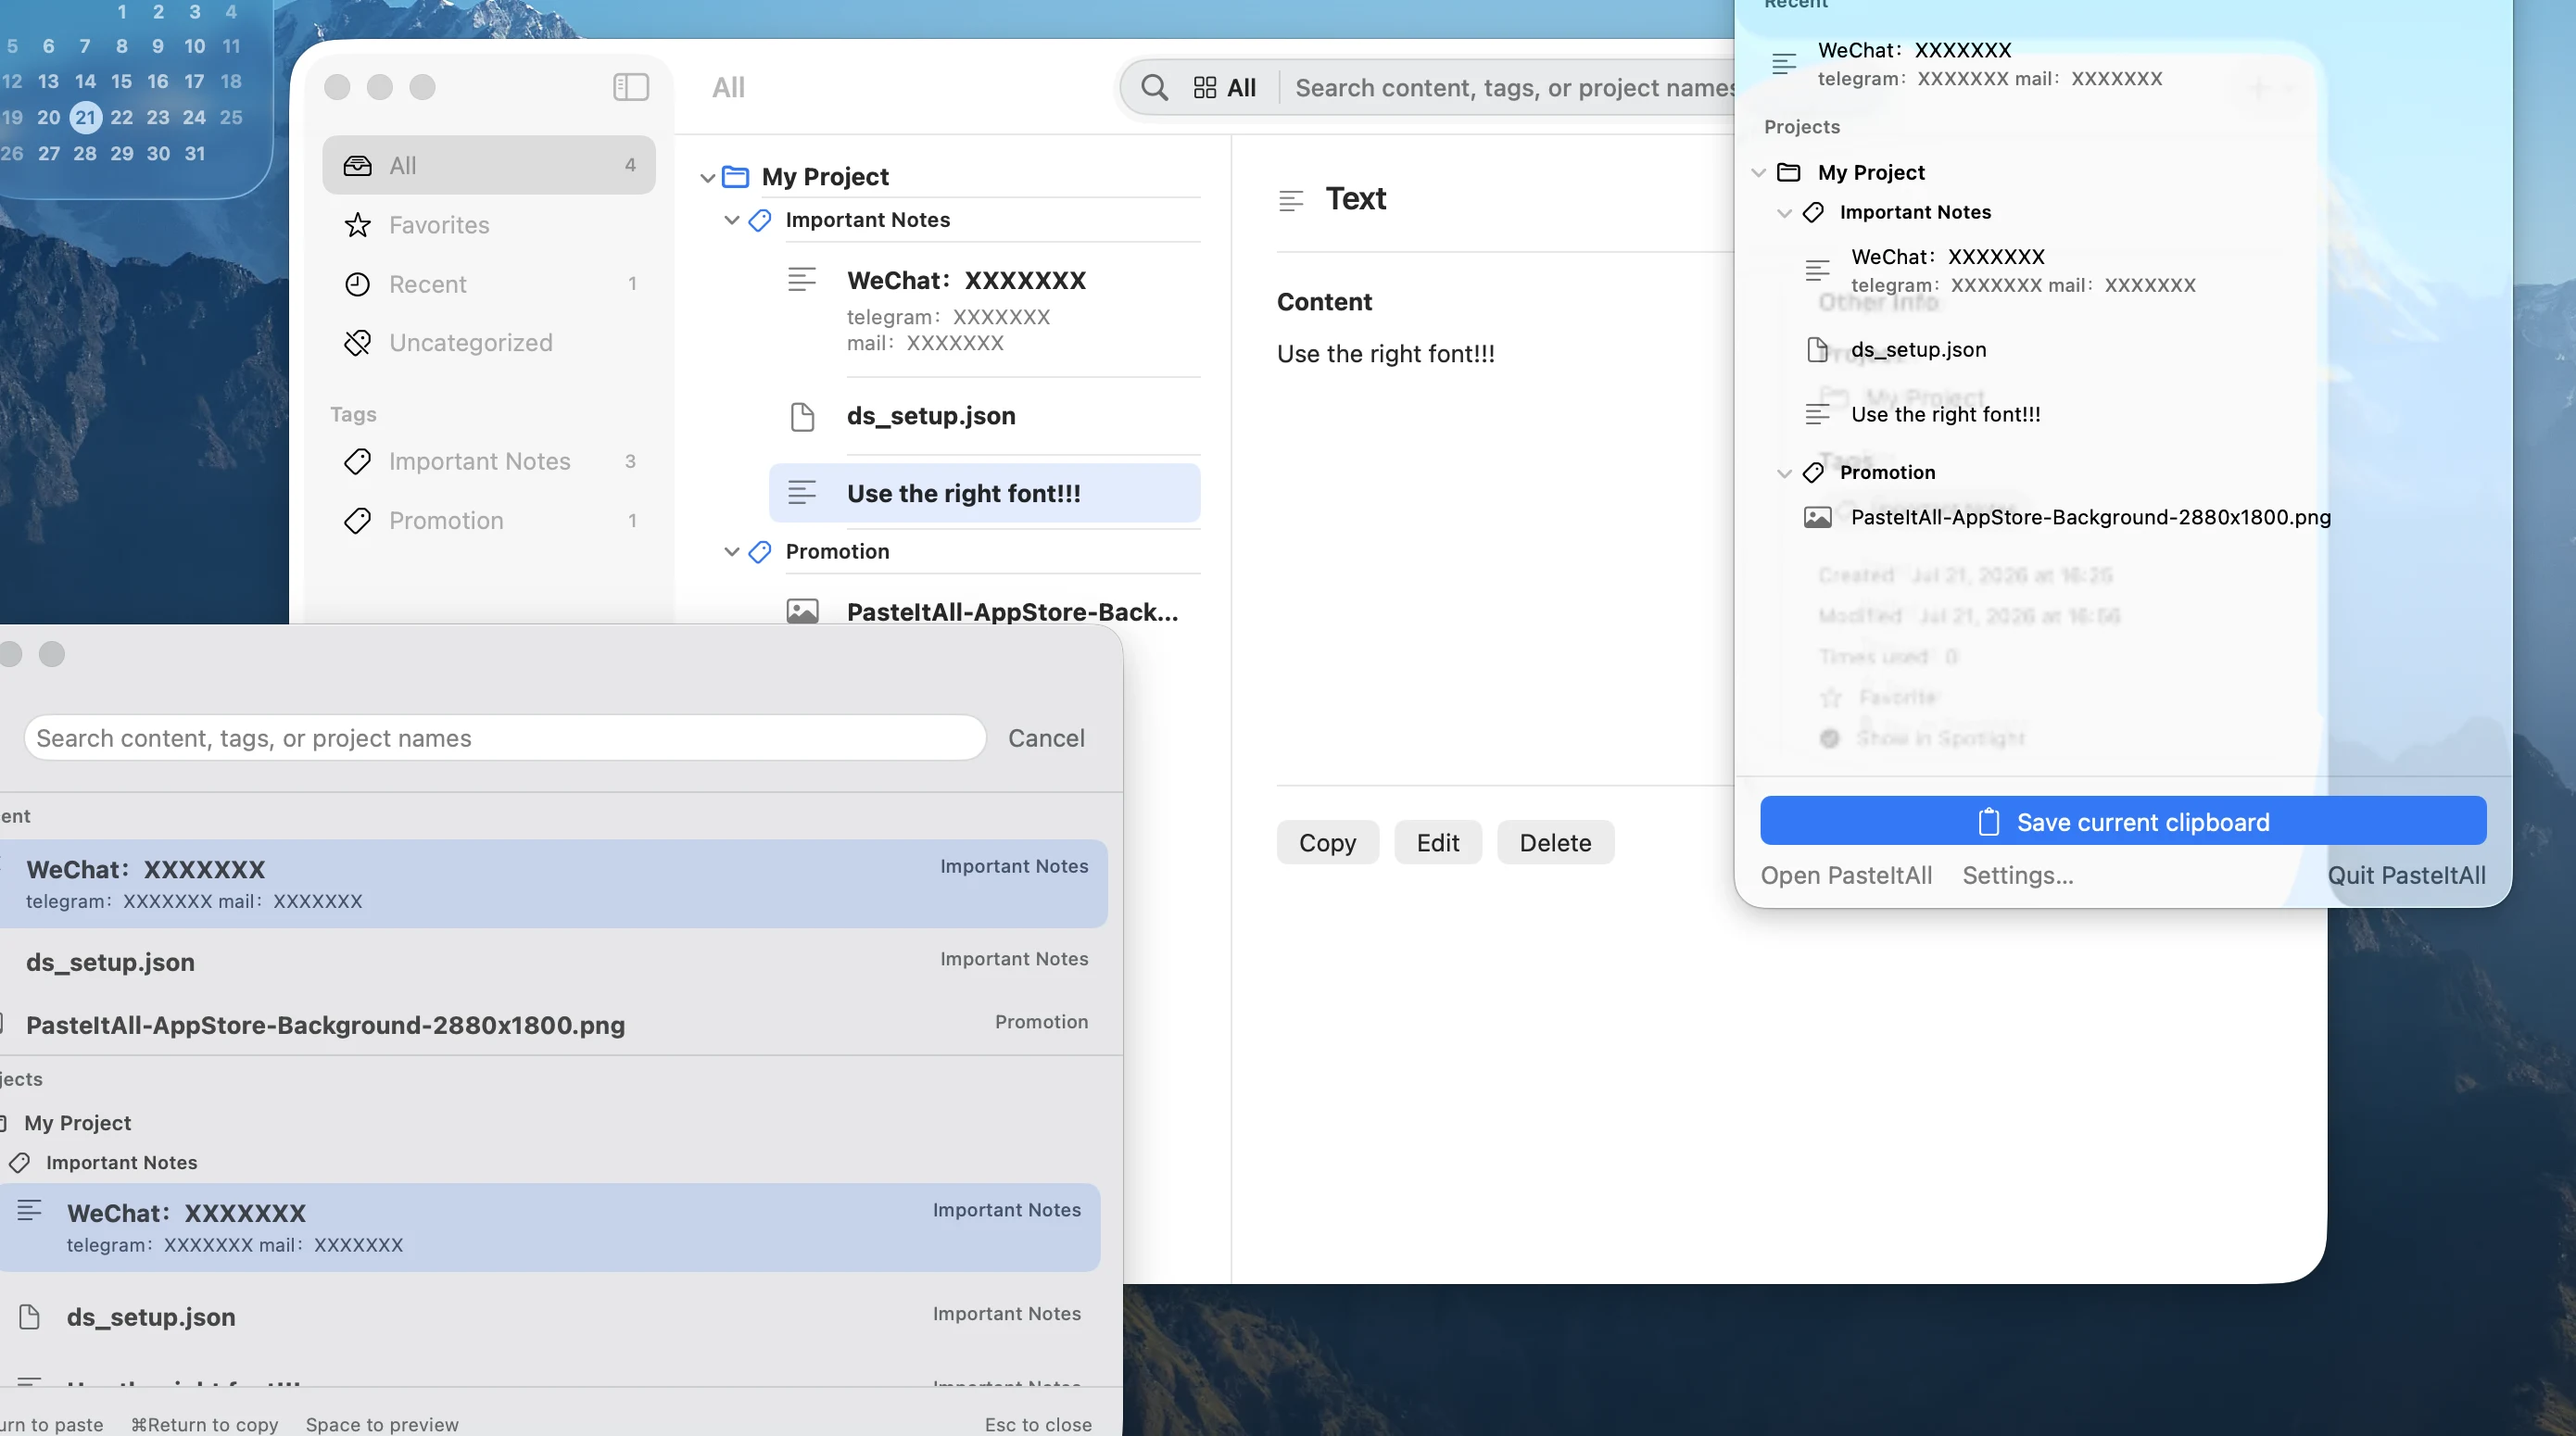Select highlighted WeChat recent result in search panel
The image size is (2576, 1436).
pyautogui.click(x=554, y=883)
